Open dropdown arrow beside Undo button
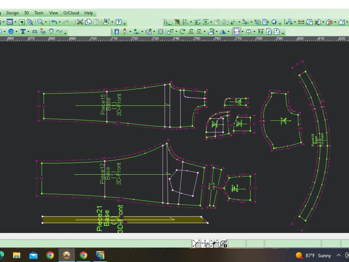This screenshot has height=262, width=349. 59,22
